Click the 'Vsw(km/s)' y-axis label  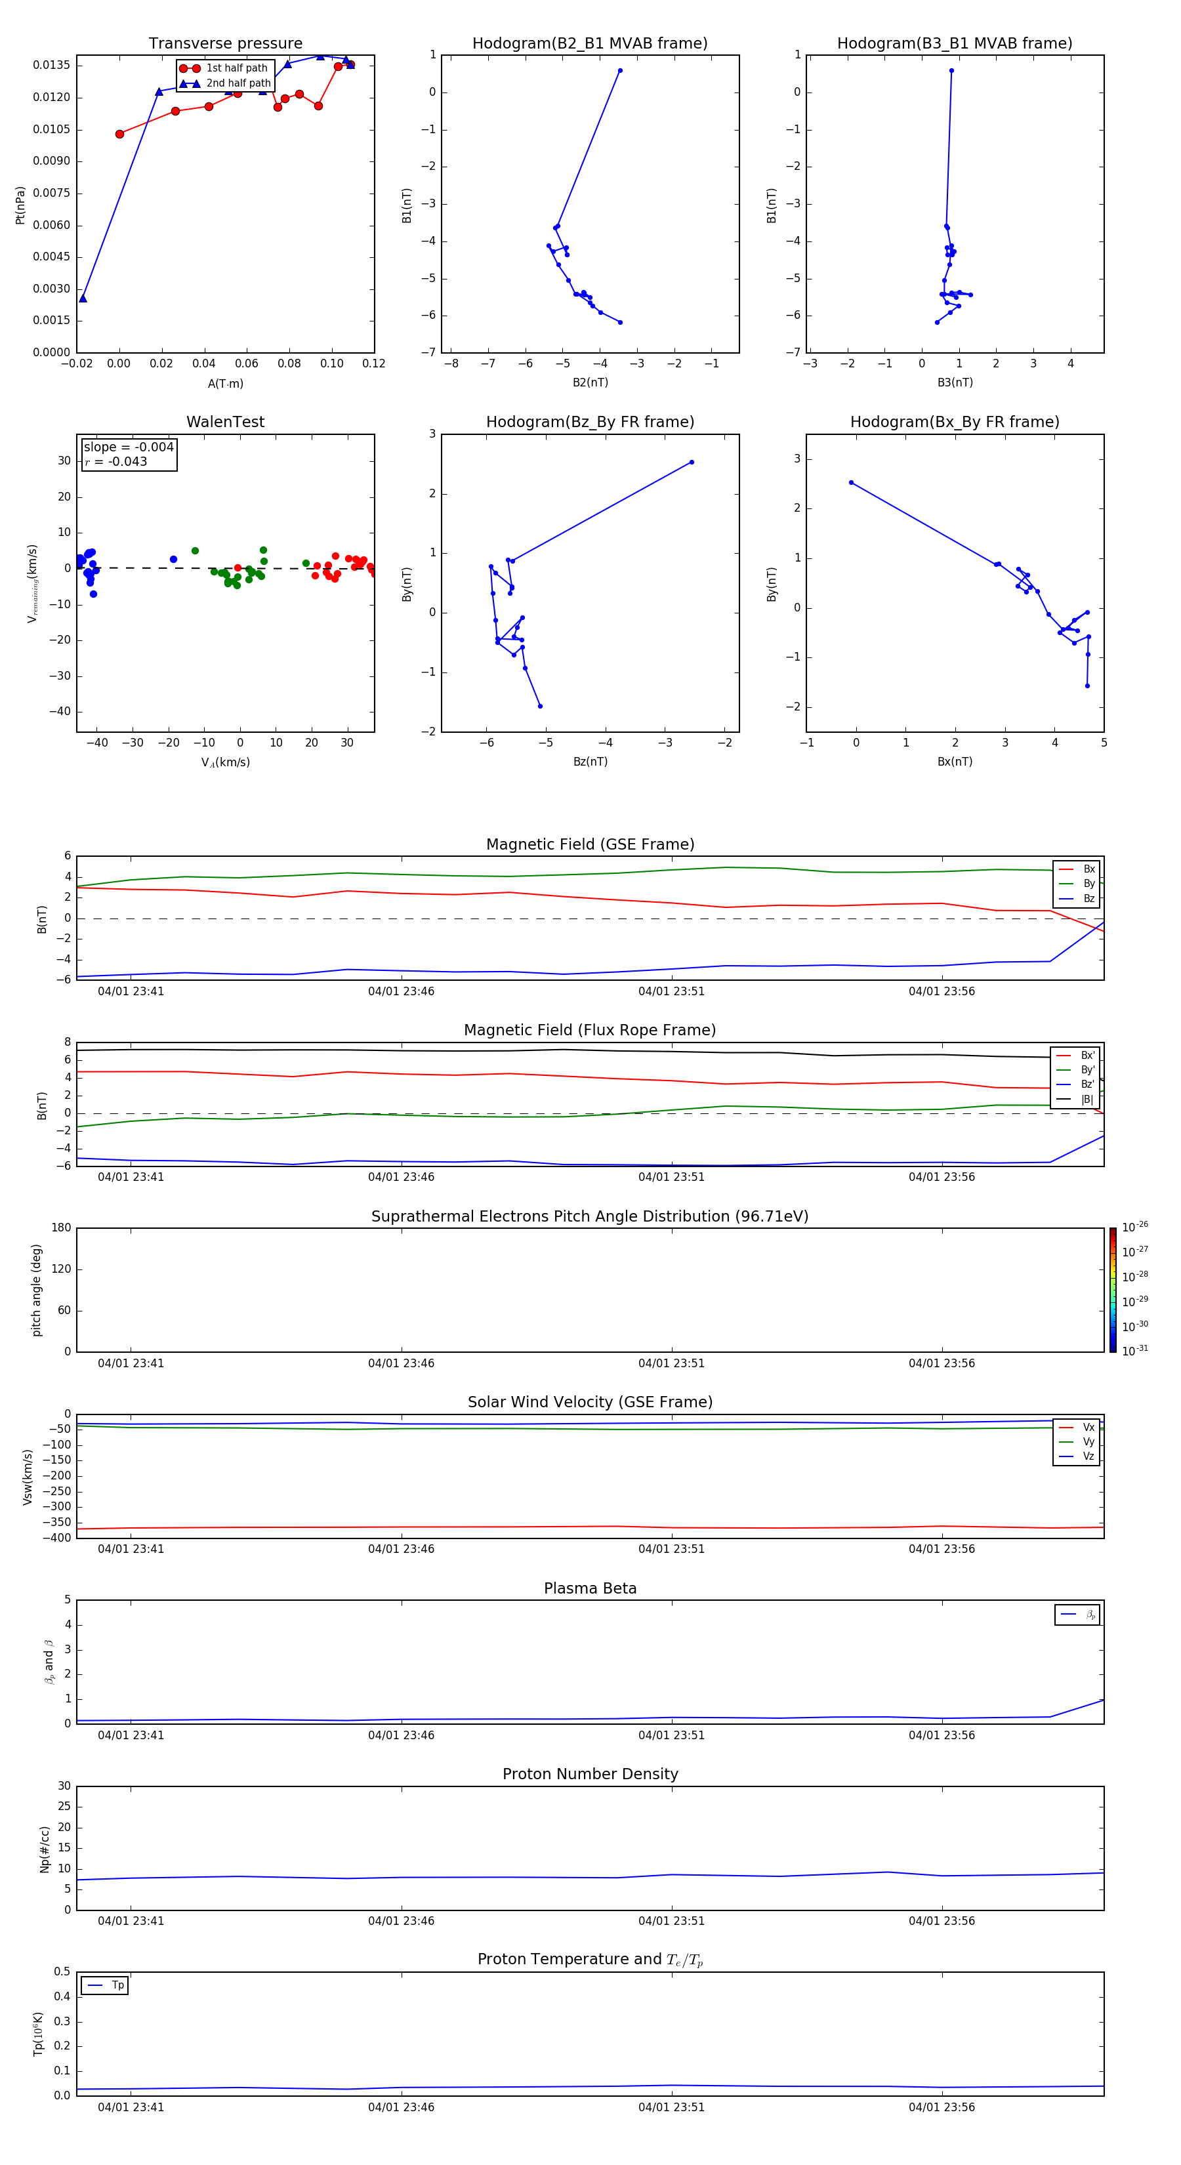[x=28, y=1477]
